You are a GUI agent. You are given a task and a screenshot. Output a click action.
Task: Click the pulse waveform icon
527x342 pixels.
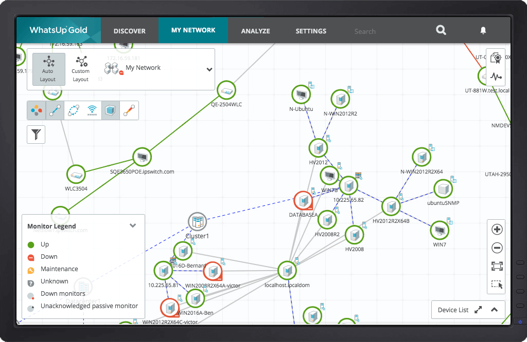point(496,77)
